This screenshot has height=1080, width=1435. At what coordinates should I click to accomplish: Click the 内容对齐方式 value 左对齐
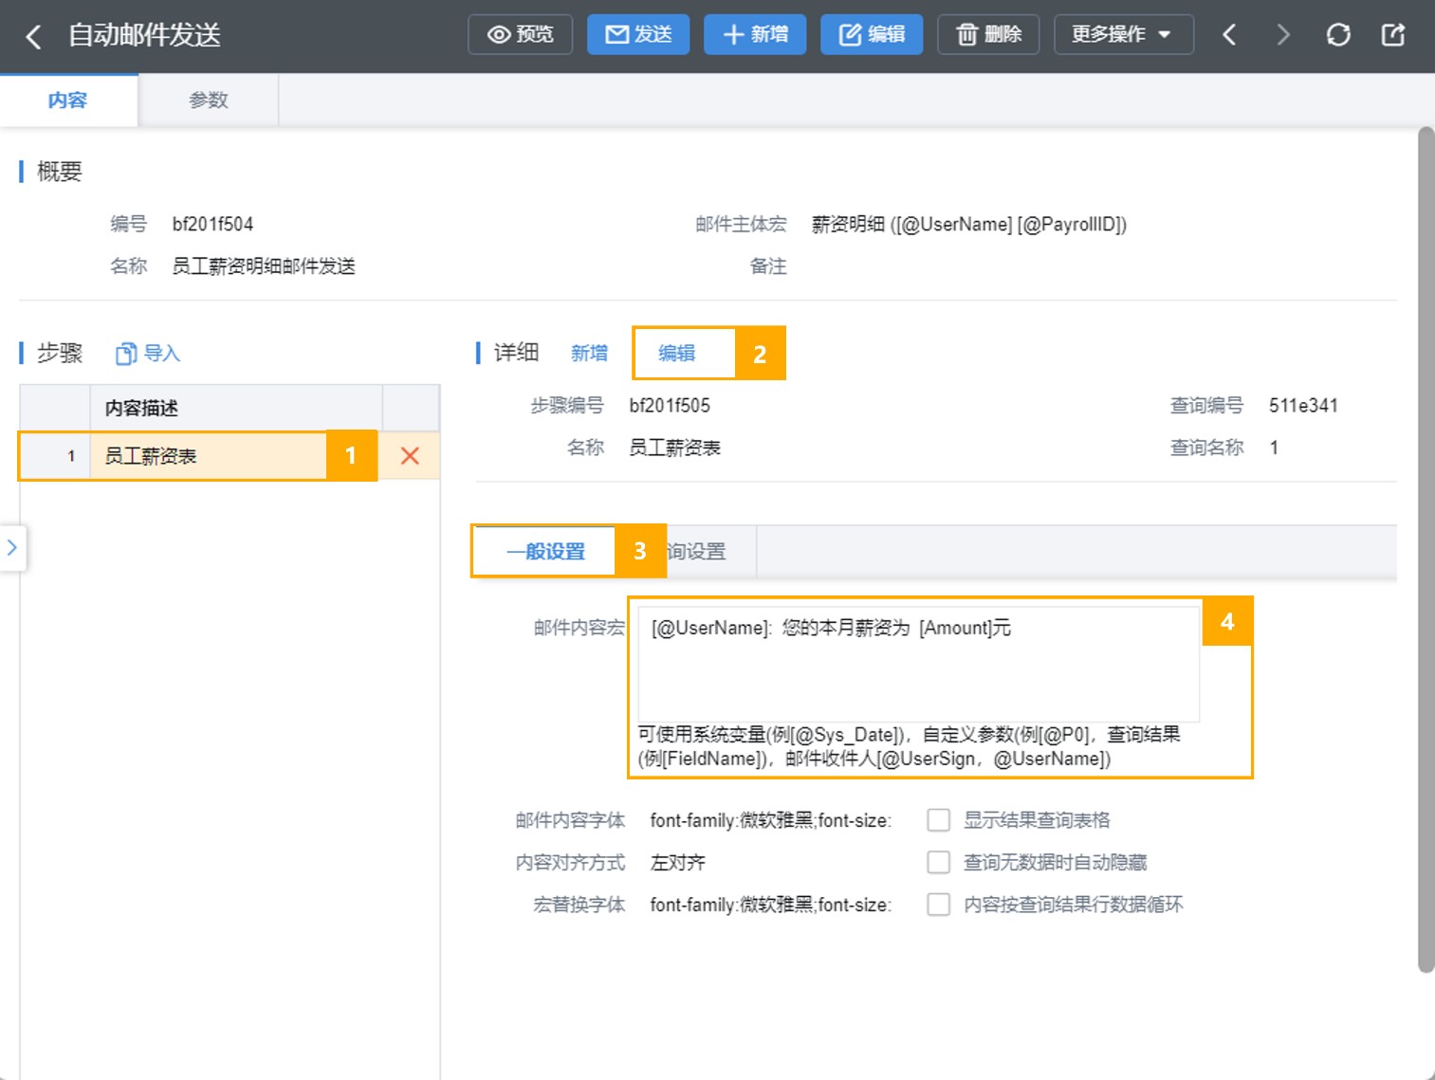(678, 863)
